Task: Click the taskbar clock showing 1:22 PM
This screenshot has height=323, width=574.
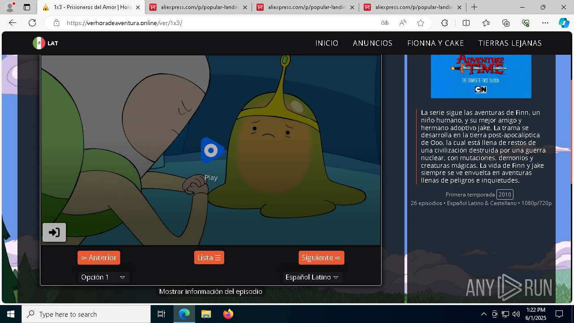Action: tap(536, 314)
